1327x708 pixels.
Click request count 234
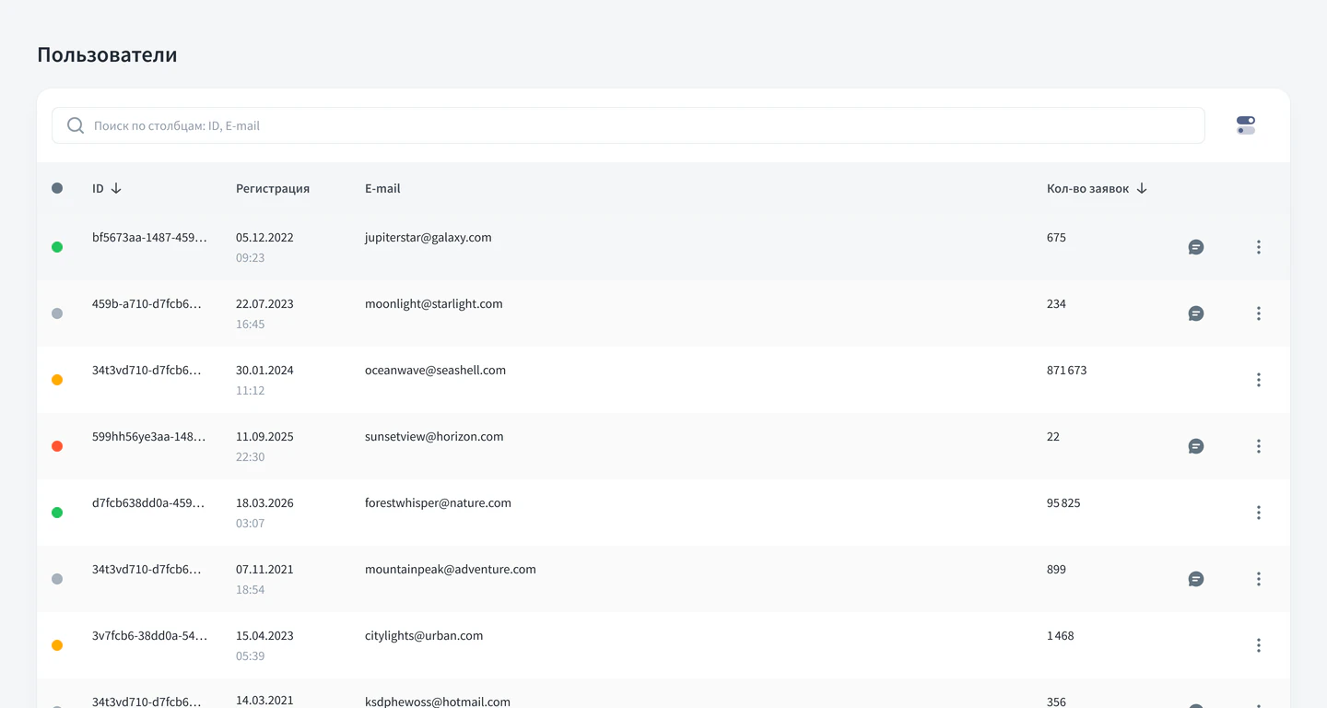click(1056, 303)
